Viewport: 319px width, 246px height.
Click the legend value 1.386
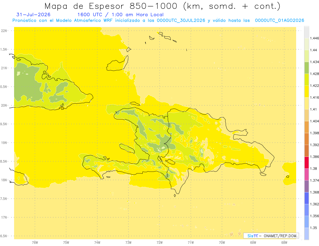point(314,157)
